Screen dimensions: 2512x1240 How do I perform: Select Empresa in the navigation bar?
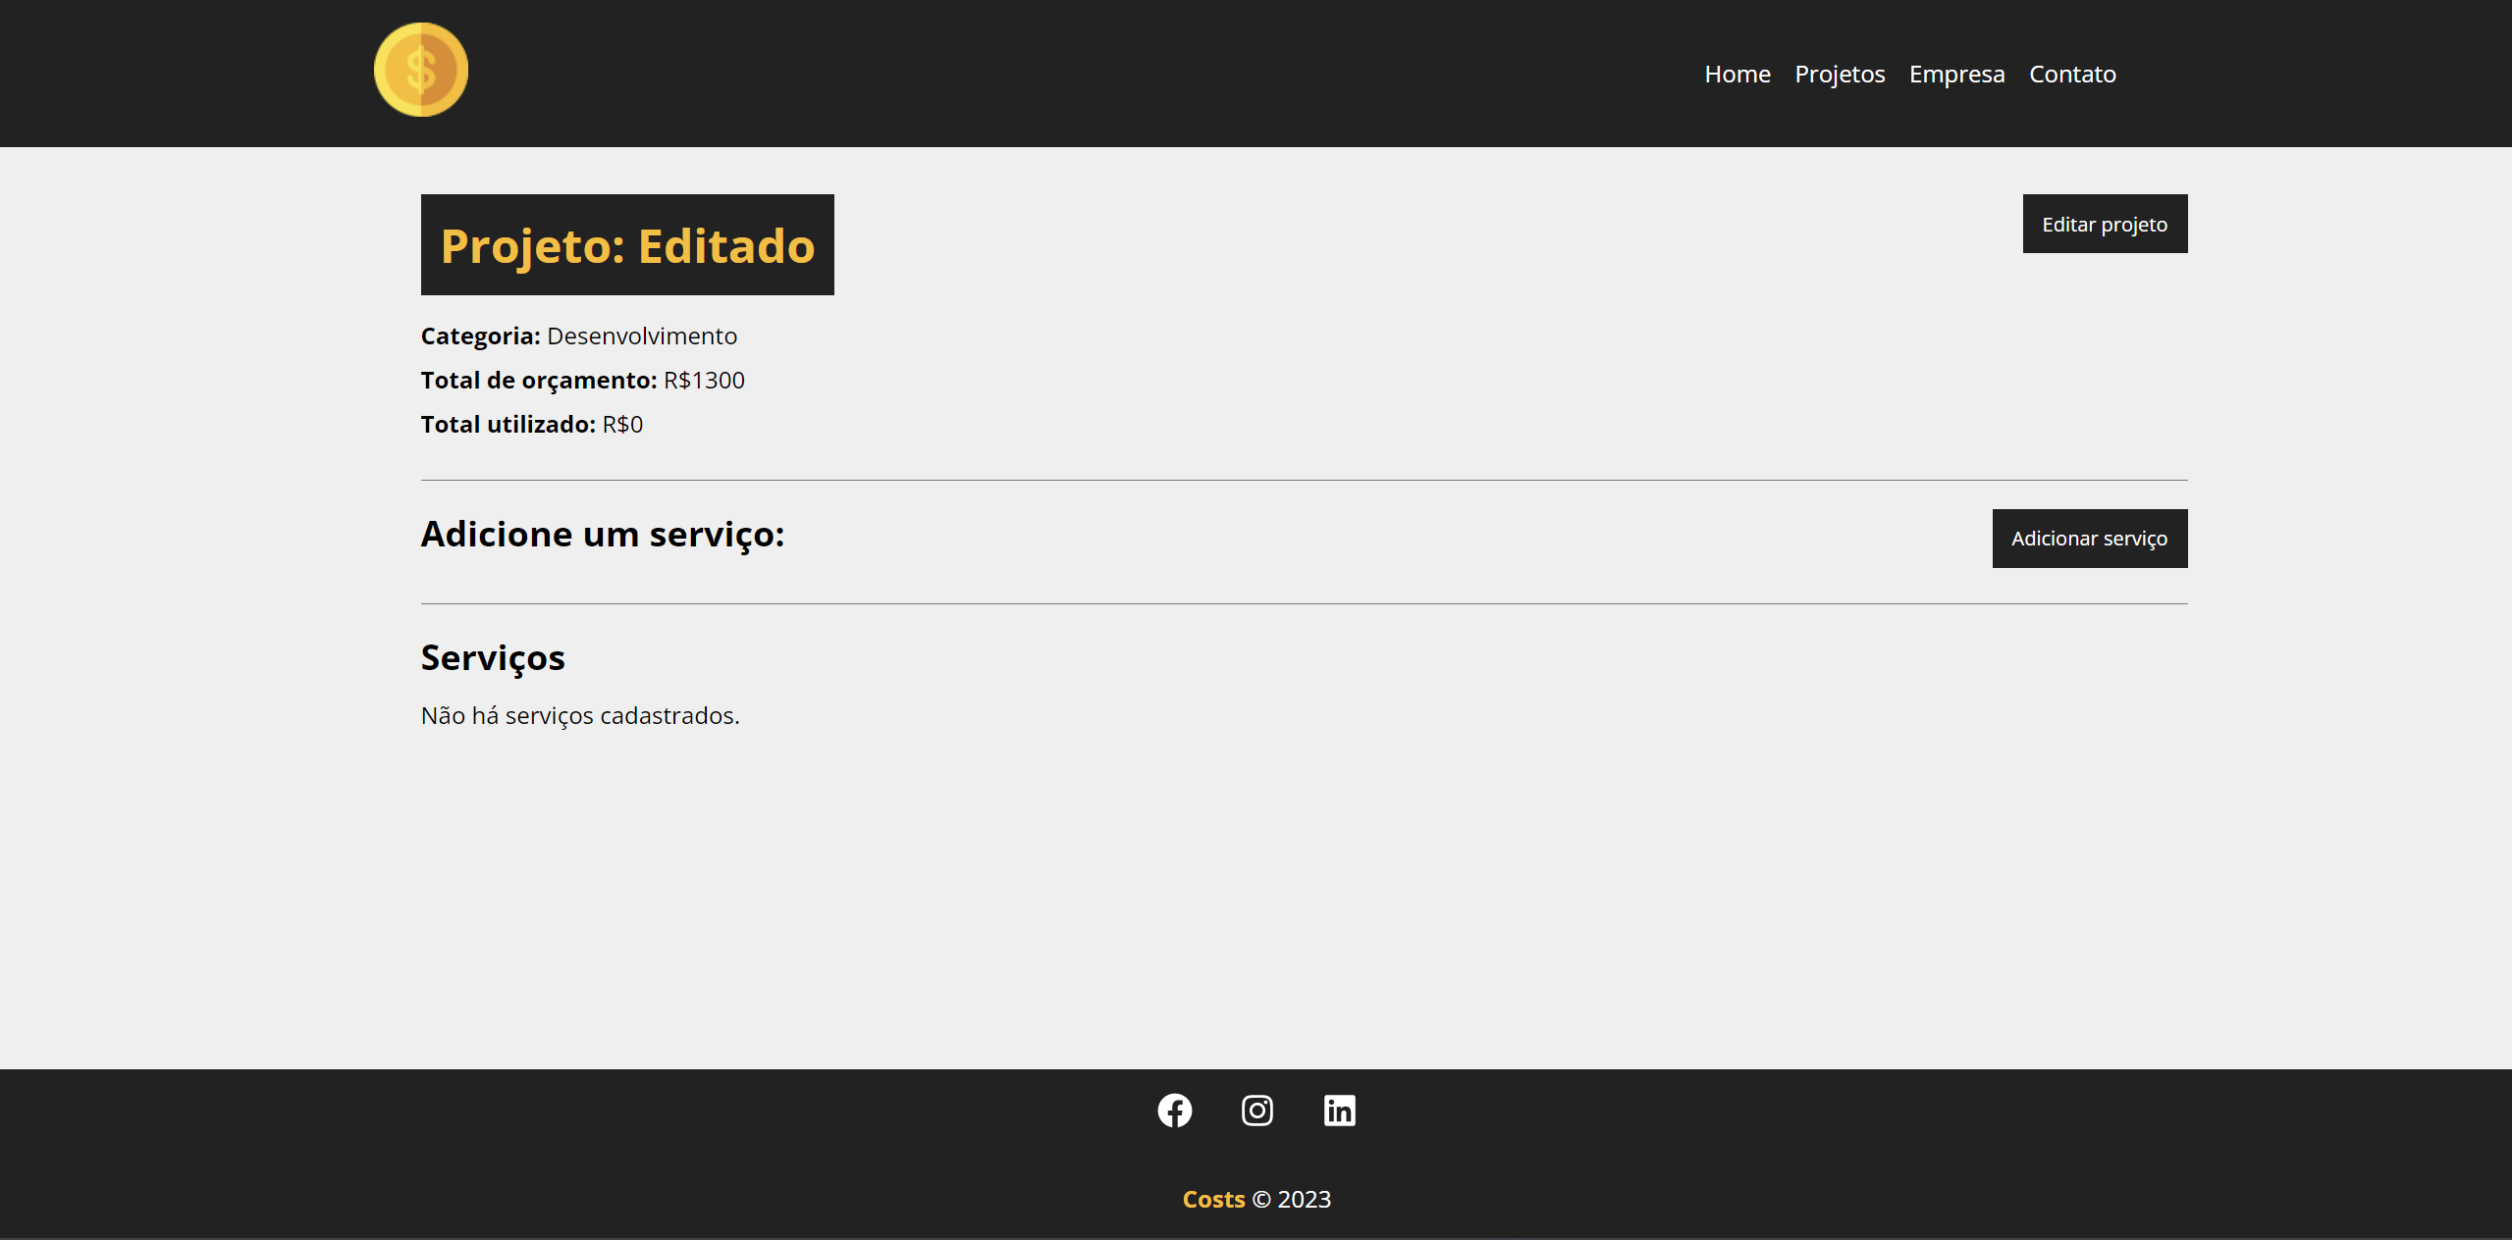tap(1955, 74)
